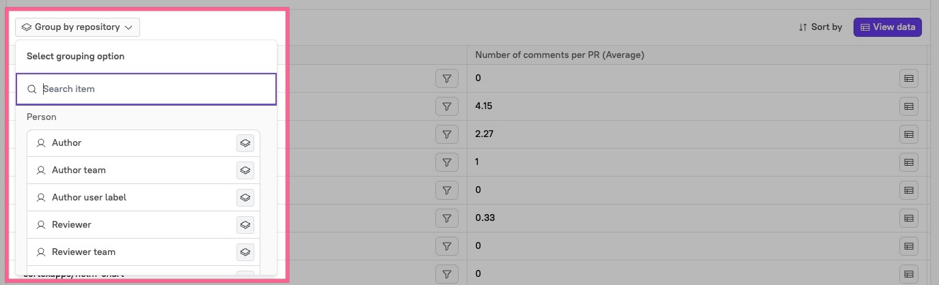939x285 pixels.
Task: Click the View data button
Action: coord(888,27)
